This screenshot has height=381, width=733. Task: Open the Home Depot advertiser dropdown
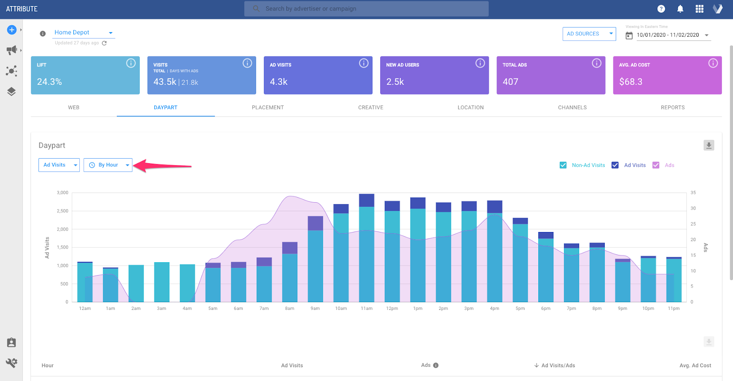83,33
